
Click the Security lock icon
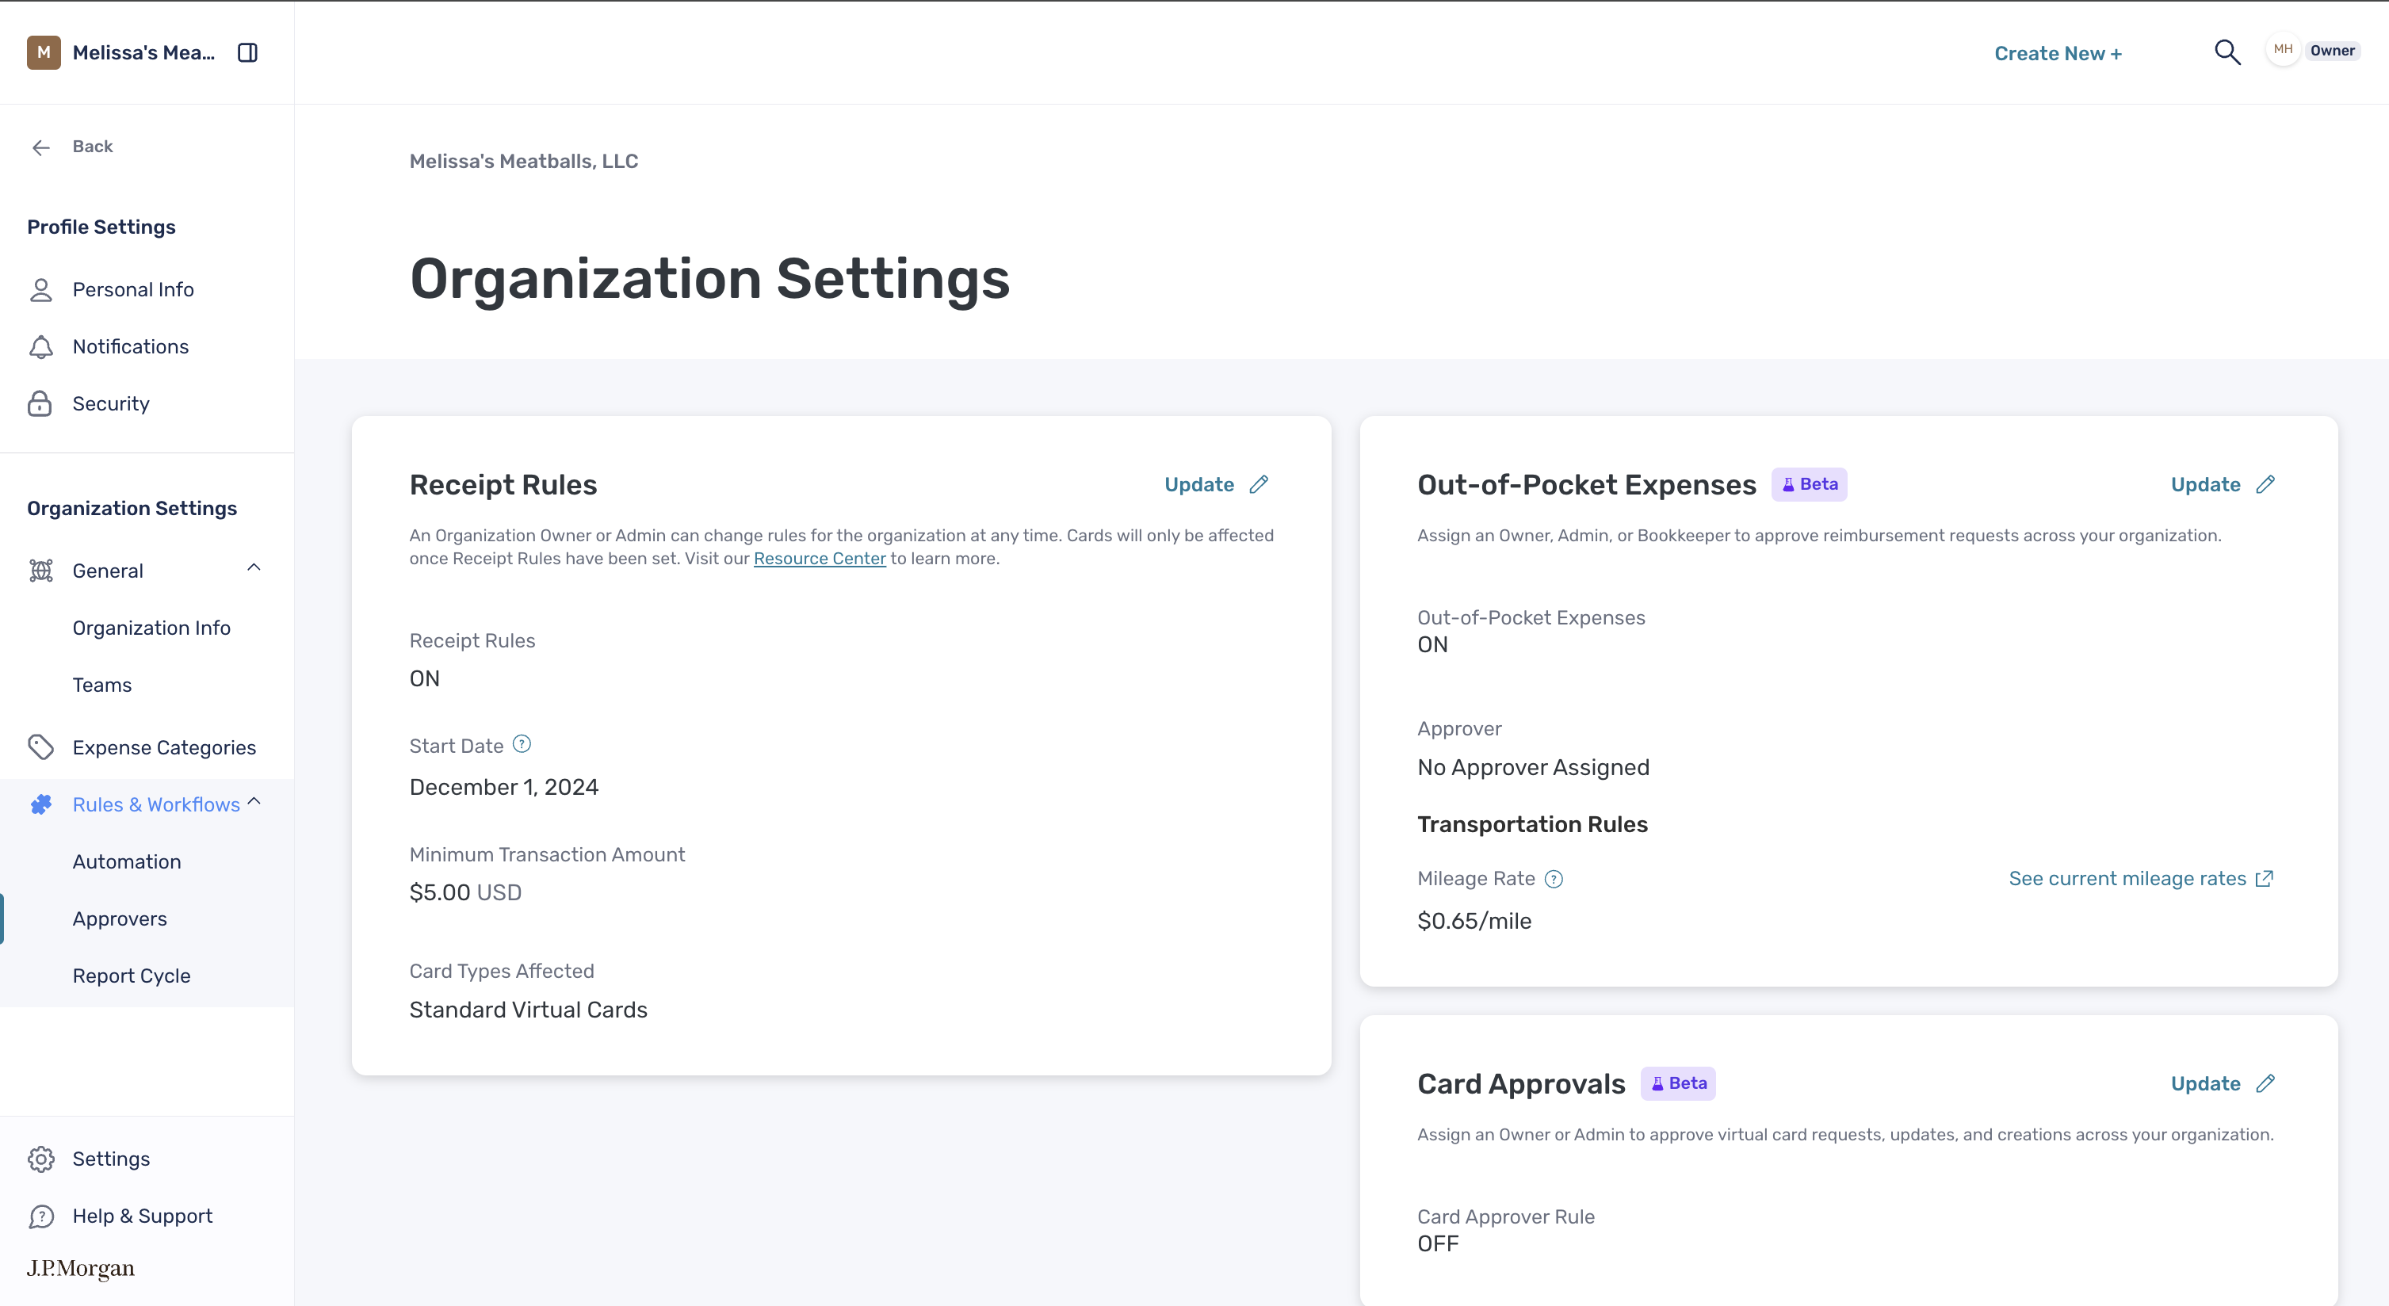pyautogui.click(x=40, y=403)
